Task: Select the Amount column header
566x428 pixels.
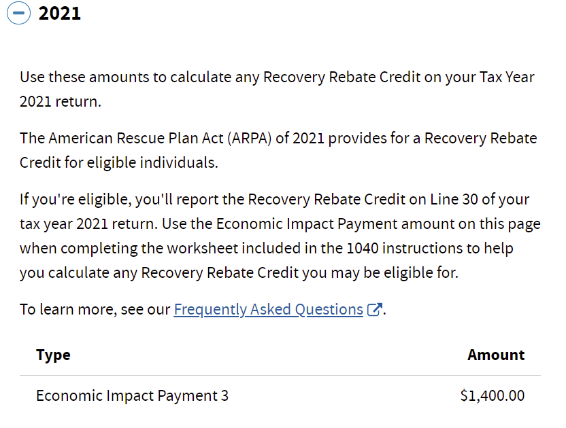Action: click(x=496, y=355)
